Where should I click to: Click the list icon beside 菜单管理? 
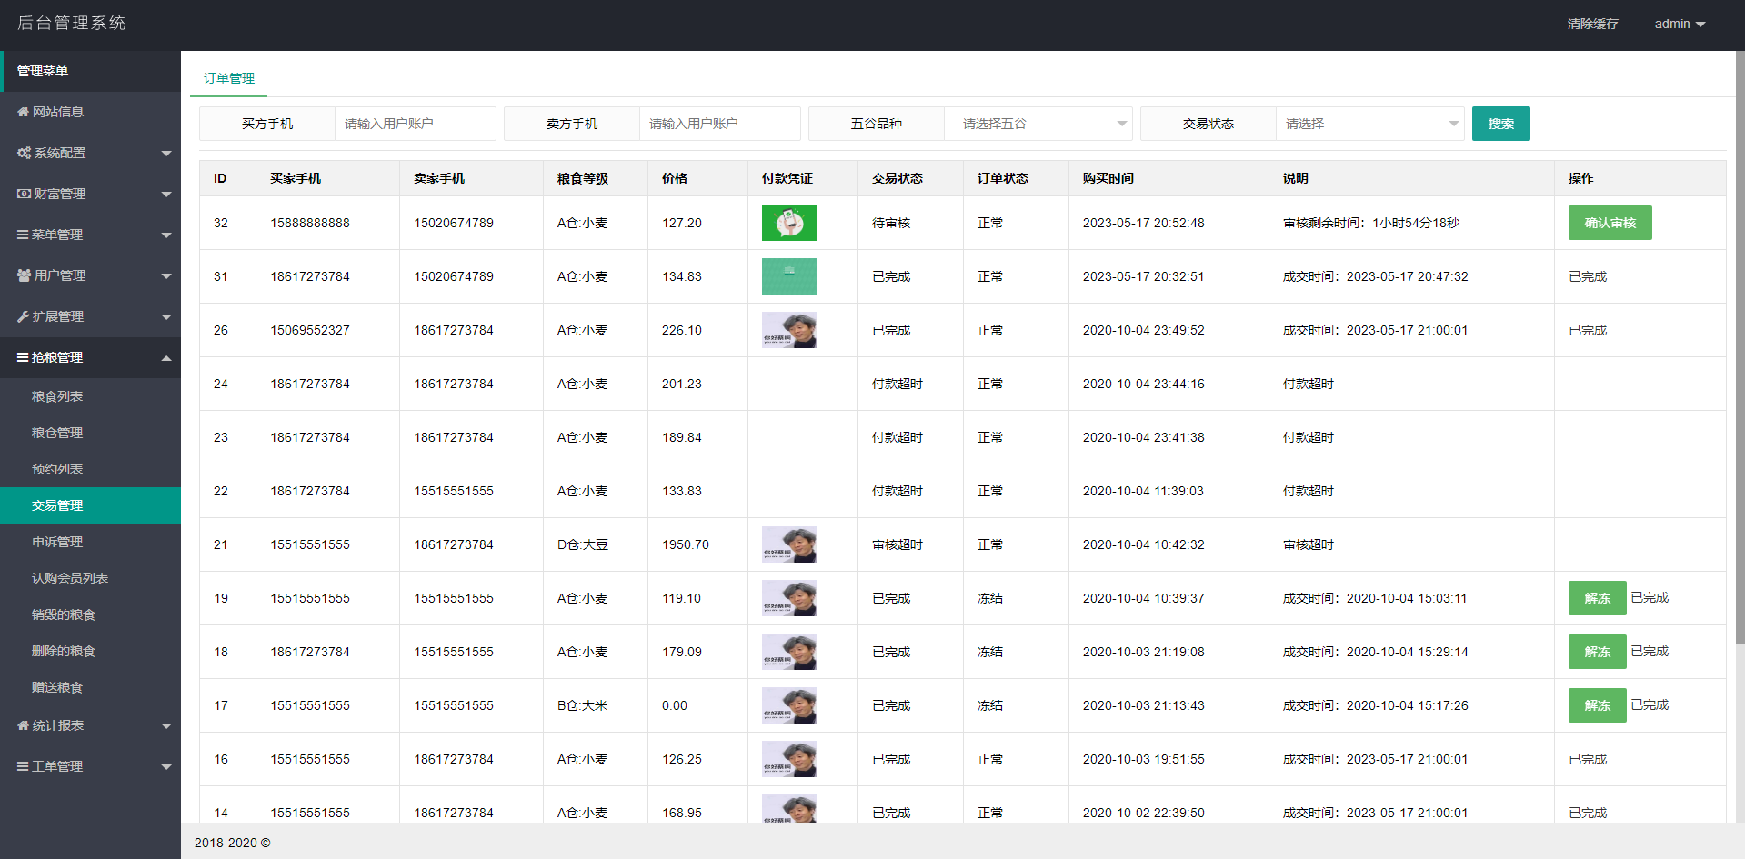click(x=23, y=235)
